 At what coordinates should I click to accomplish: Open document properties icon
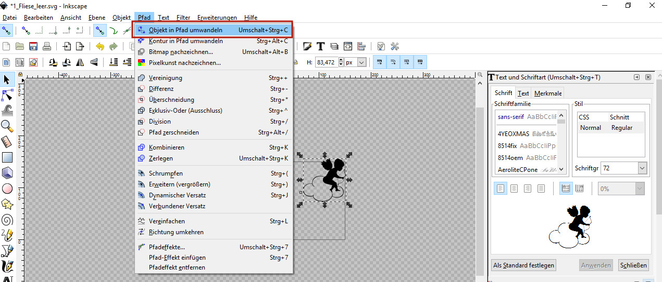[381, 46]
